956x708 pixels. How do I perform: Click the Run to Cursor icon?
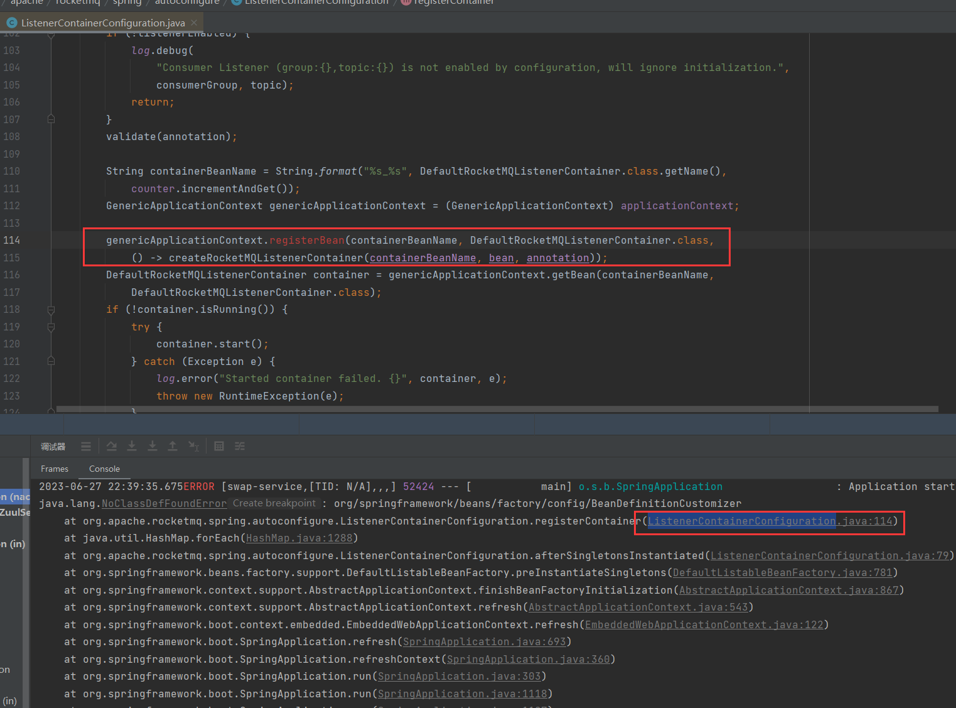tap(193, 446)
